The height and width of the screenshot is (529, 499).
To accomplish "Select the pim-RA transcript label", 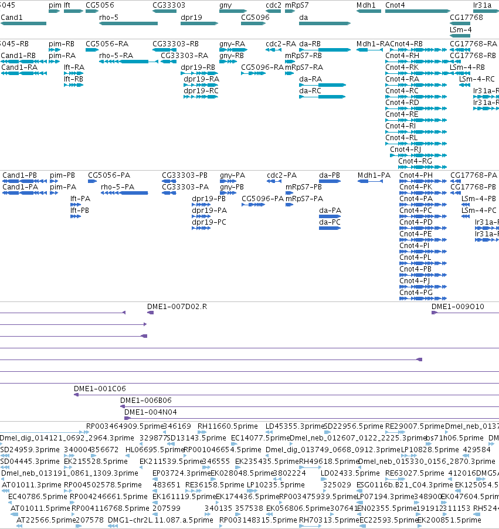I will click(62, 56).
